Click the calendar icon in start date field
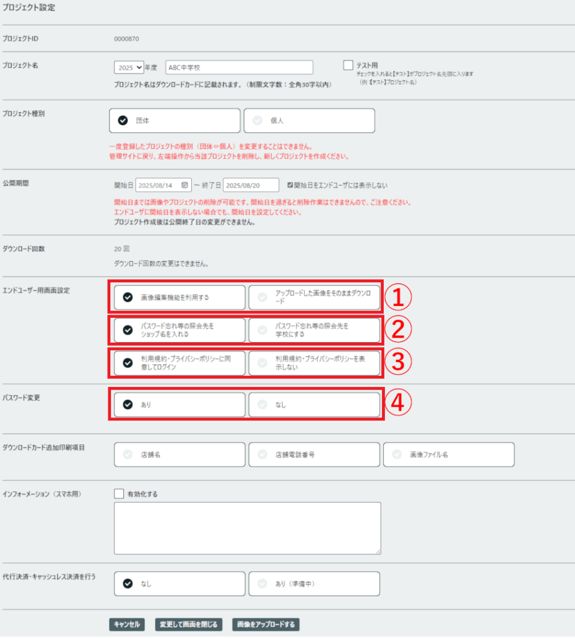Viewport: 575px width, 638px height. coord(184,186)
